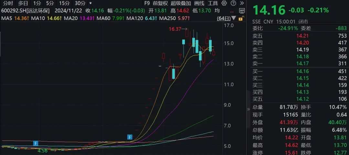349x155 pixels.
Task: Select the 5分 timeframe tab
Action: point(50,4)
